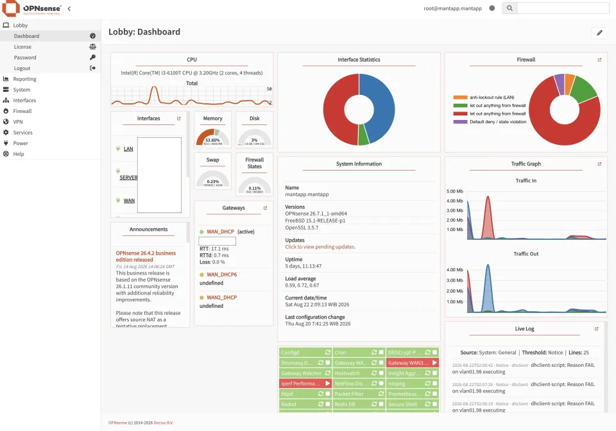Open Gateways widget external link icon

pos(265,208)
